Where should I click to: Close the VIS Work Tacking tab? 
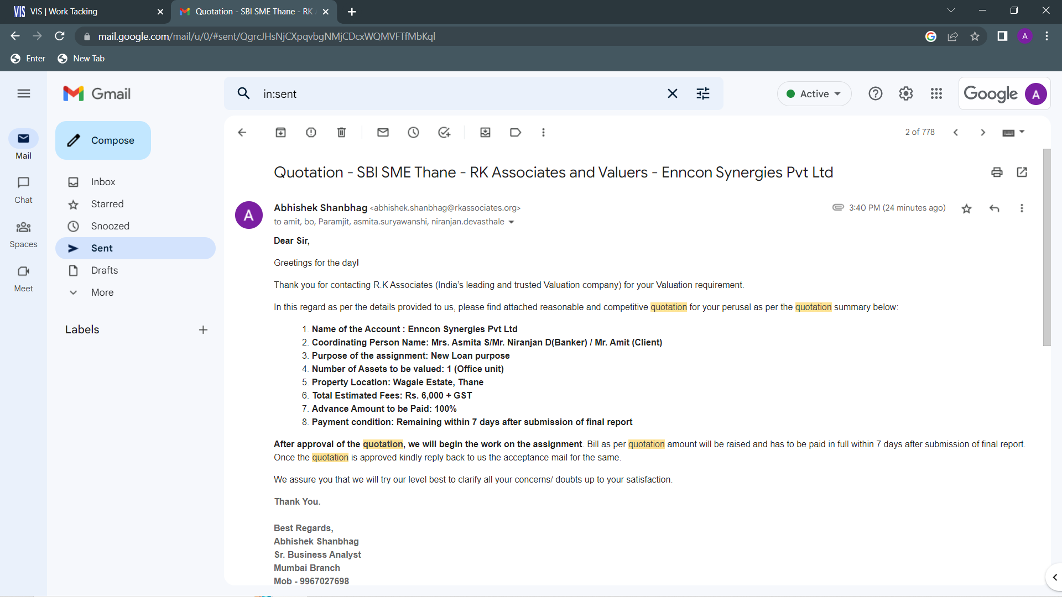coord(160,12)
